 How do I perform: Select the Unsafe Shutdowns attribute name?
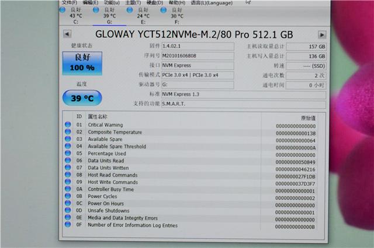tap(109, 211)
